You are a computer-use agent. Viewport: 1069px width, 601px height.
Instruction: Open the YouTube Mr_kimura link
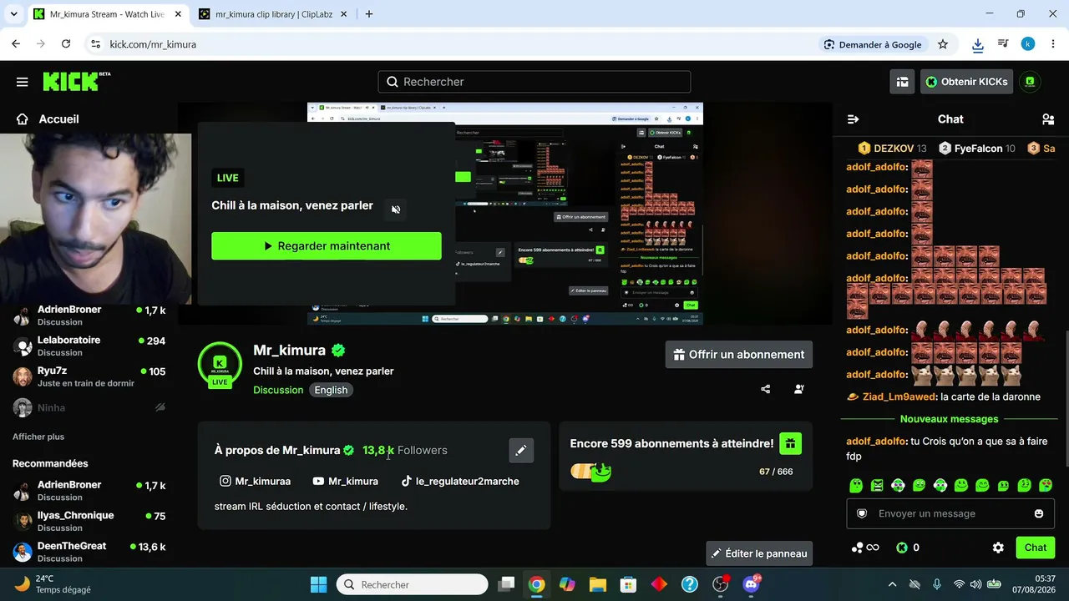pyautogui.click(x=345, y=481)
